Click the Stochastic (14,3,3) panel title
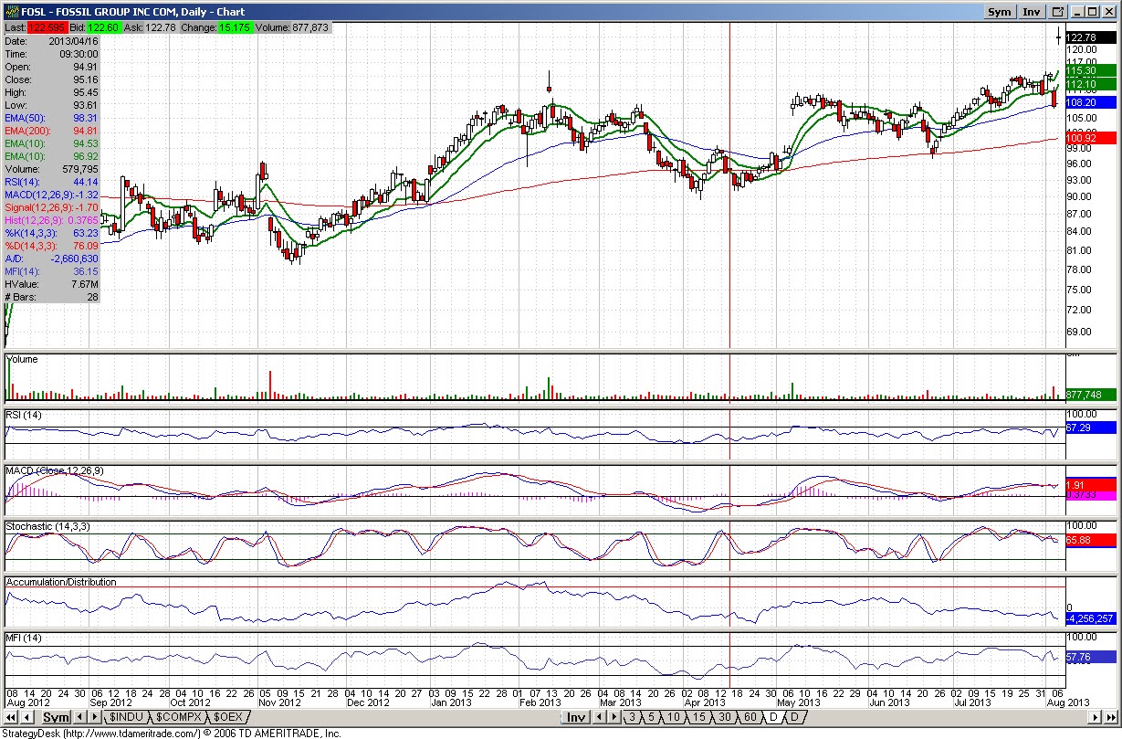The width and height of the screenshot is (1122, 739). coord(49,527)
